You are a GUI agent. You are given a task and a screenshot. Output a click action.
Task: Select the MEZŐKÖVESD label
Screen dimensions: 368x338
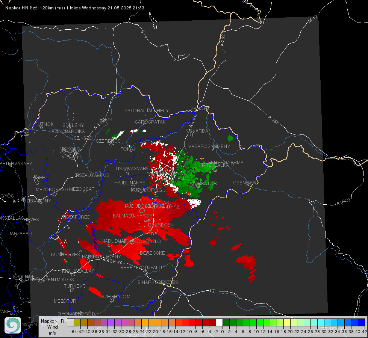pyautogui.click(x=51, y=189)
